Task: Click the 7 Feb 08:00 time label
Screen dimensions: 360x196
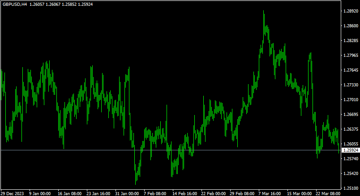Action: [155, 193]
